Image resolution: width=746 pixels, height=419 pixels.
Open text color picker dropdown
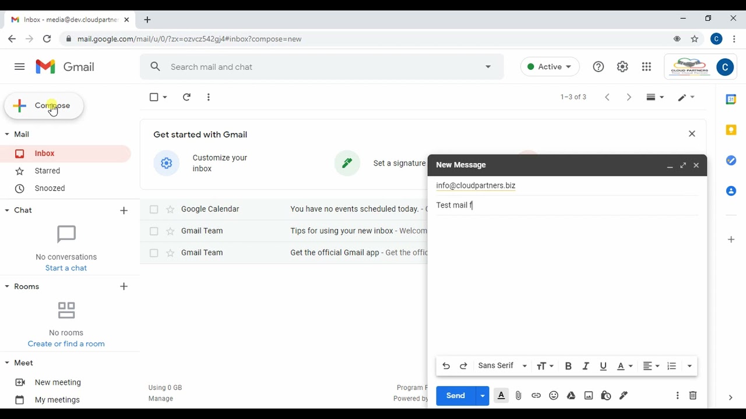[x=625, y=366]
